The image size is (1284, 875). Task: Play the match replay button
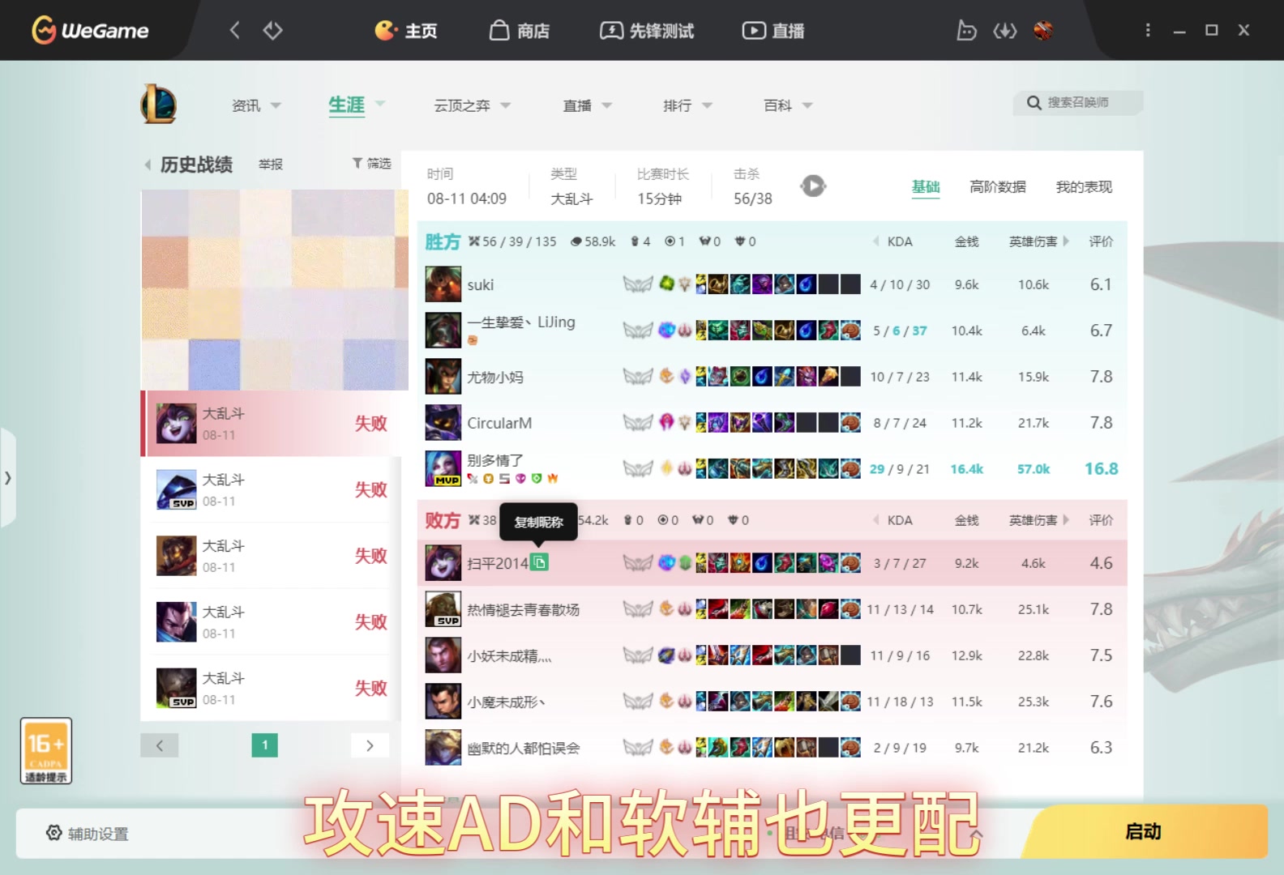(813, 186)
